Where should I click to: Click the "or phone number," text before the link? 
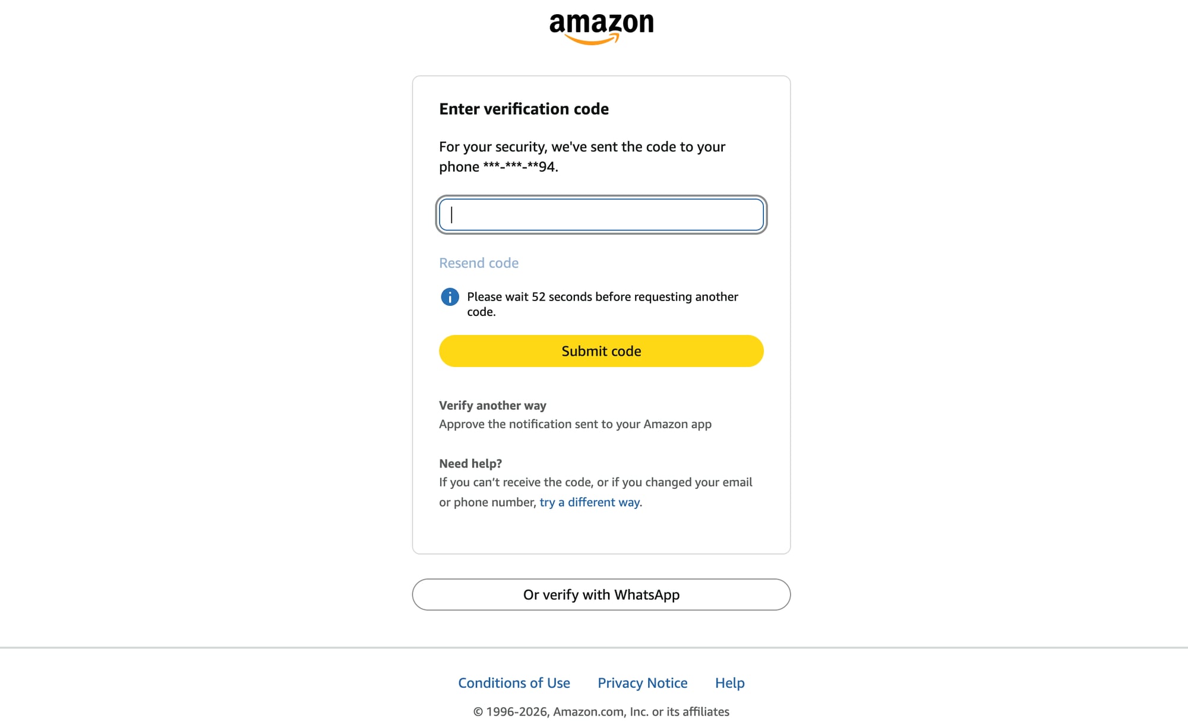tap(487, 502)
